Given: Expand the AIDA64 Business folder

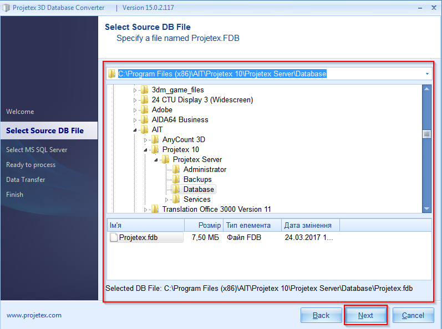Looking at the screenshot, I should (x=135, y=120).
